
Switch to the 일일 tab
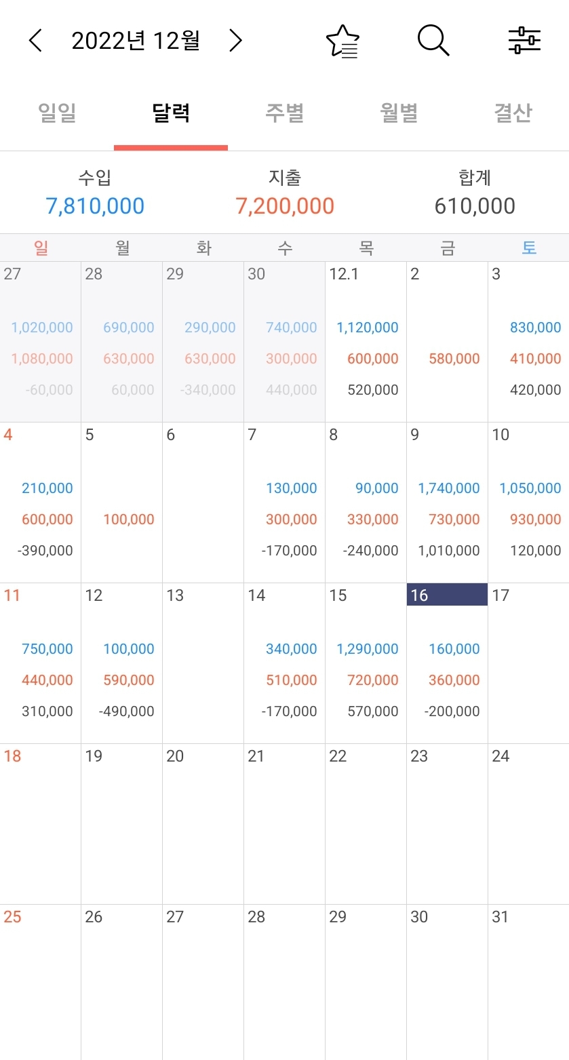click(57, 113)
